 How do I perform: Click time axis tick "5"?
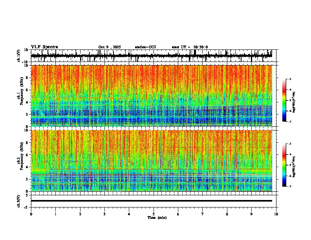point(154,214)
